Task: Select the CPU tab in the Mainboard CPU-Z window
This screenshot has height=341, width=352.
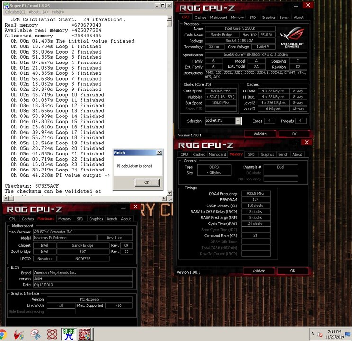Action: point(13,219)
